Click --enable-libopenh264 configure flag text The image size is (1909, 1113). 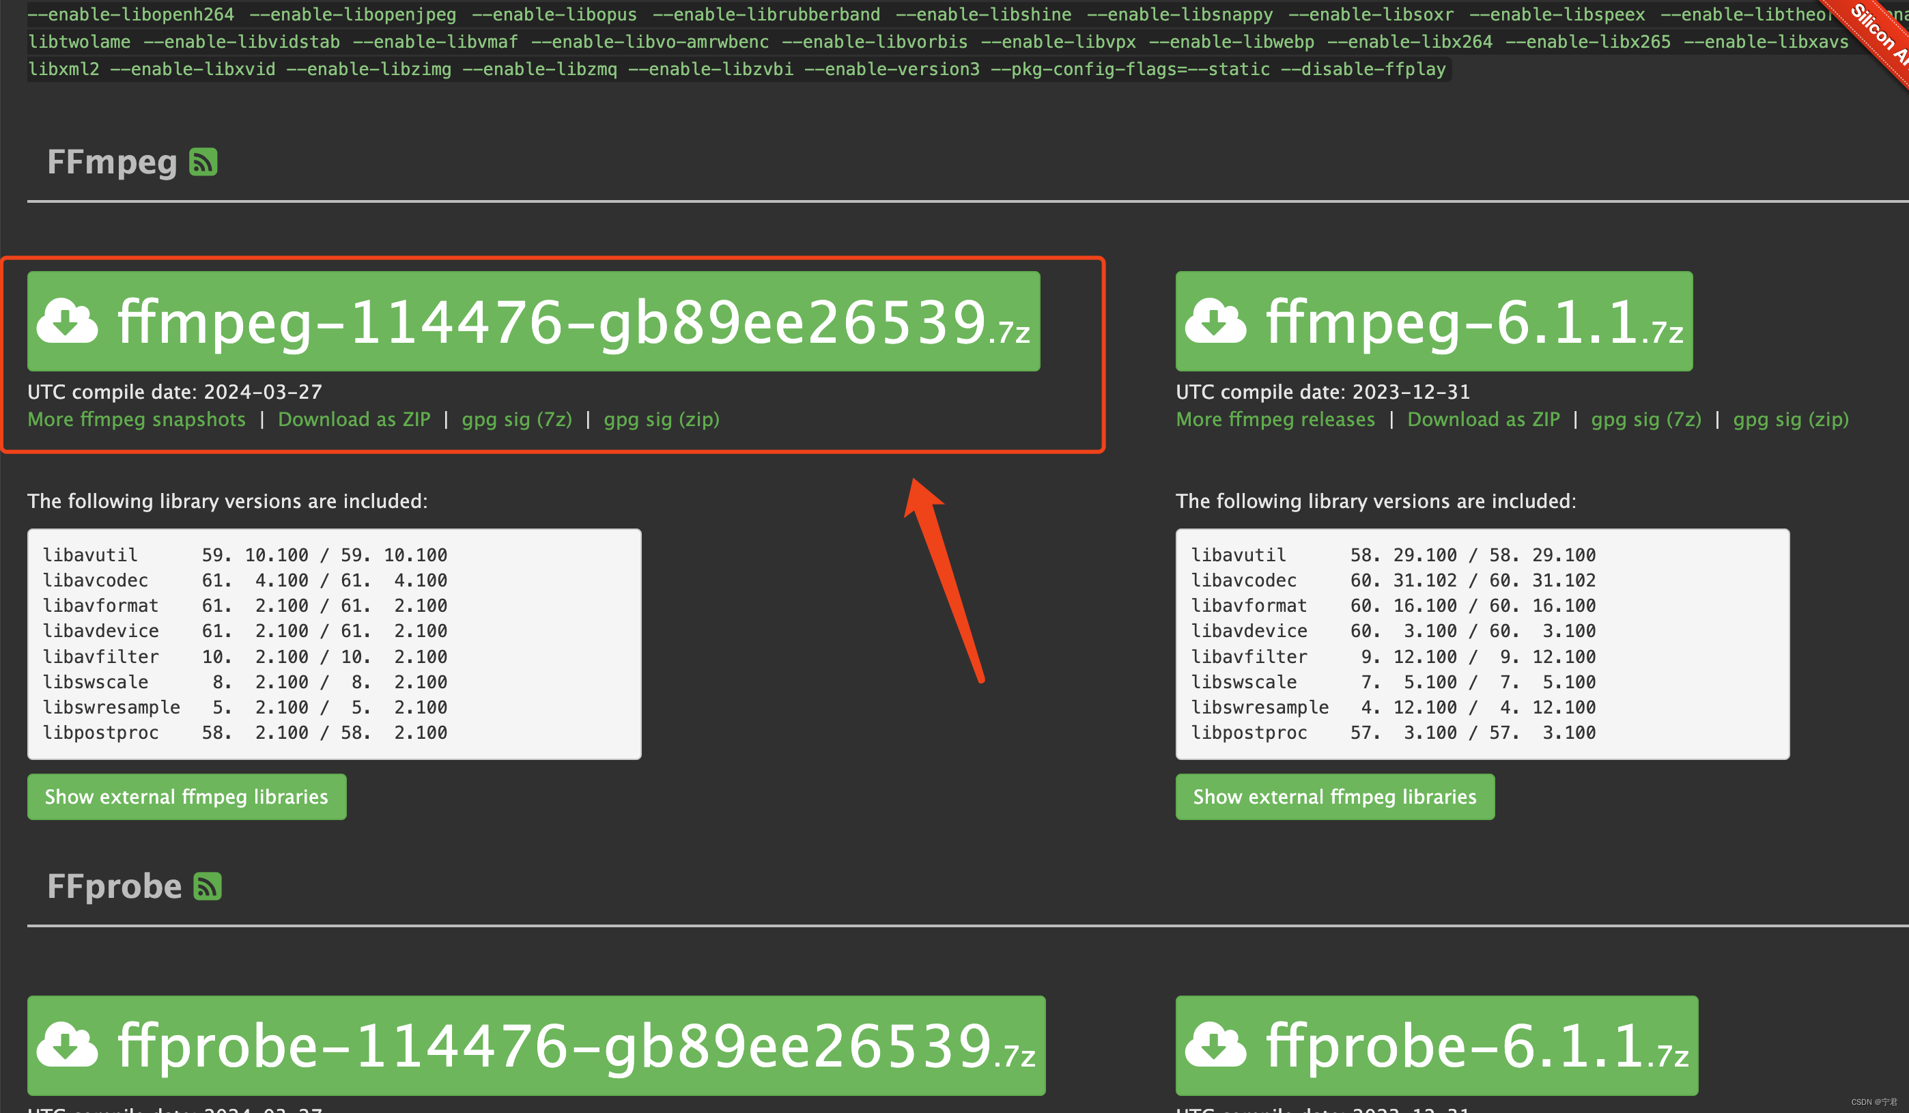[131, 14]
